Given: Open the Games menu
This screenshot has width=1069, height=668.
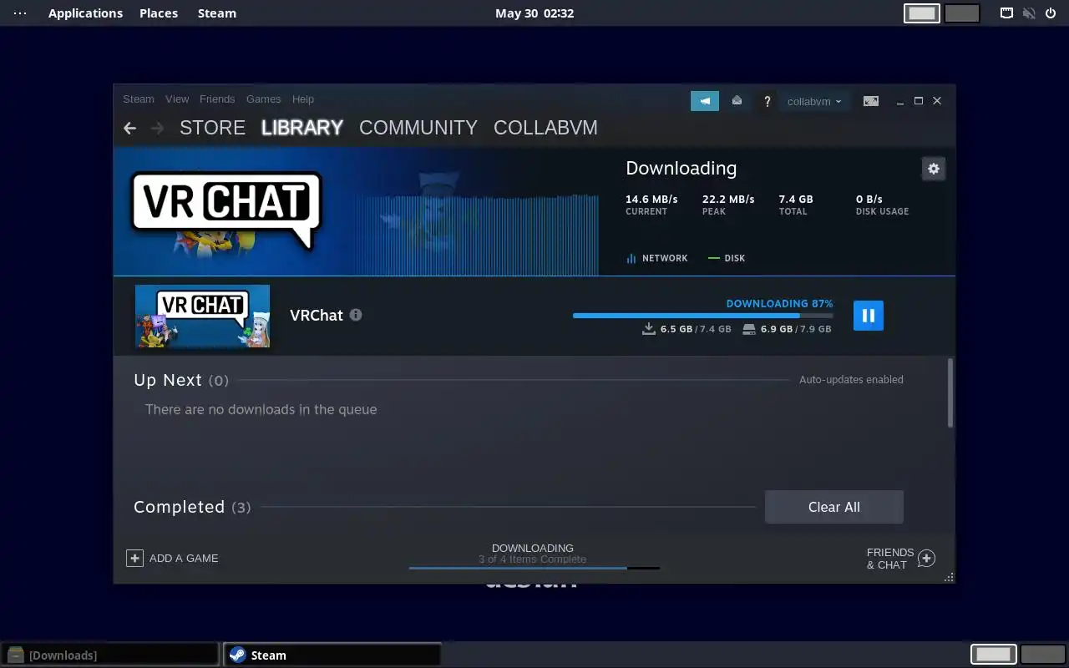Looking at the screenshot, I should pyautogui.click(x=263, y=99).
